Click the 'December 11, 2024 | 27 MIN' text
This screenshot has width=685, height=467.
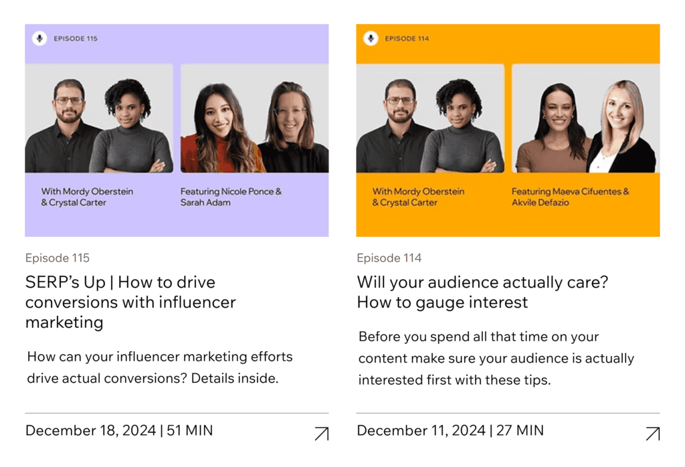(x=450, y=430)
